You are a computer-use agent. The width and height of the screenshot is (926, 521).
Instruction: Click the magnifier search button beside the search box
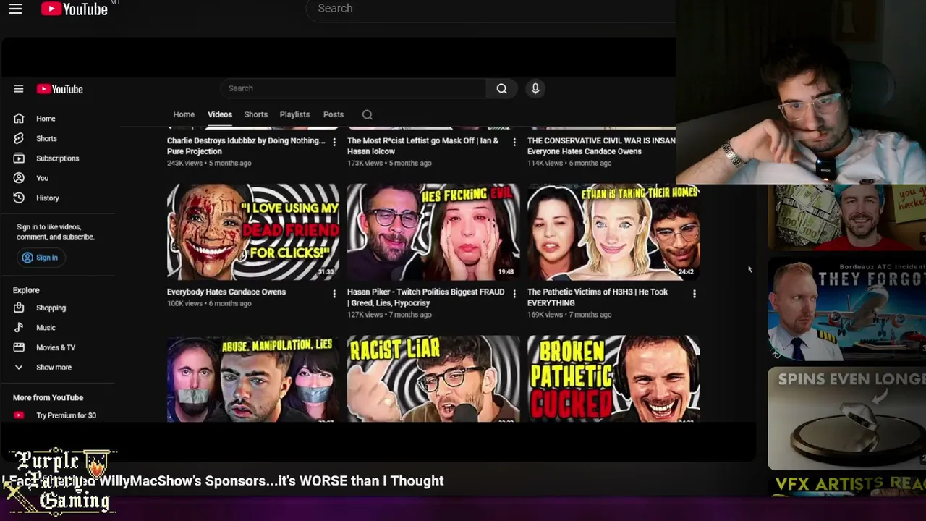click(501, 88)
